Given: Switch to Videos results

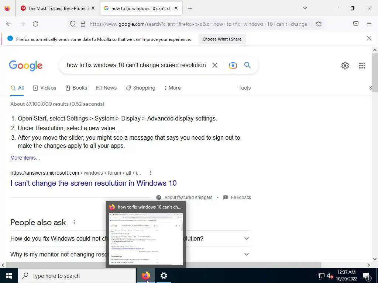Looking at the screenshot, I should click(45, 88).
